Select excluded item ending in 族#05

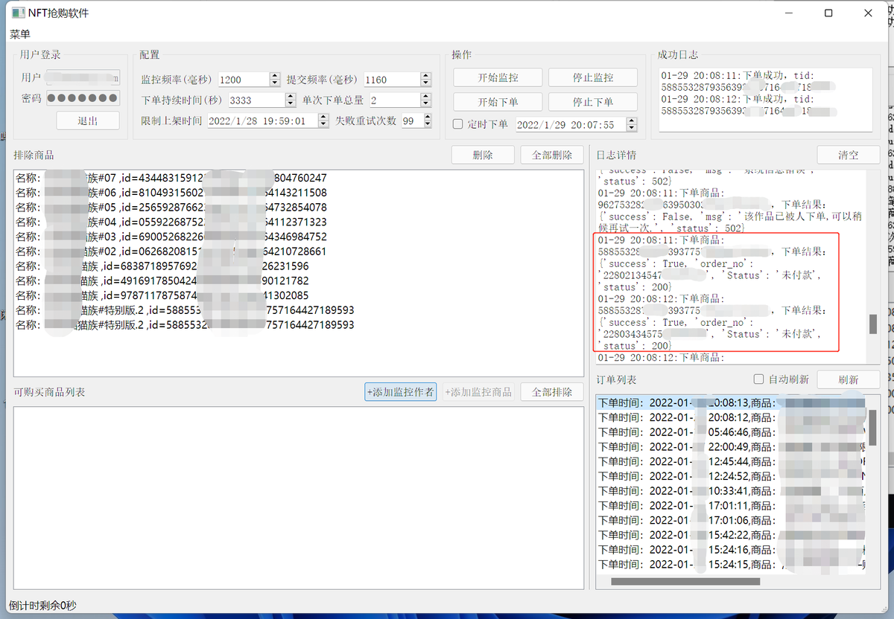coord(298,208)
